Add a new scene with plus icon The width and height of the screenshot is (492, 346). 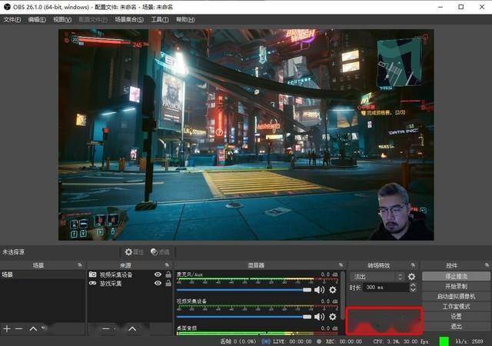(7, 329)
